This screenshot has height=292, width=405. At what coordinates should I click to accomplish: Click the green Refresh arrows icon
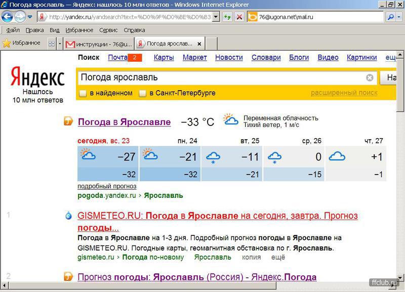pyautogui.click(x=227, y=17)
